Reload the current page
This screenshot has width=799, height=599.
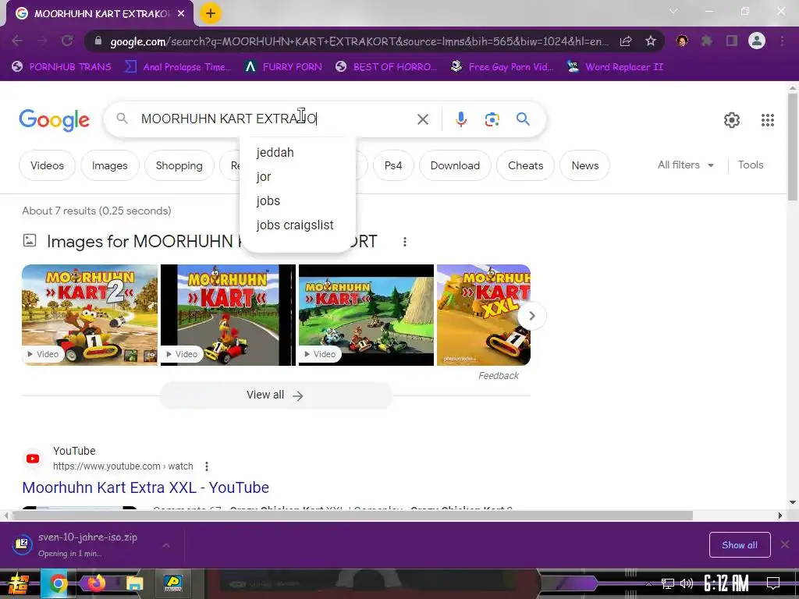(67, 41)
